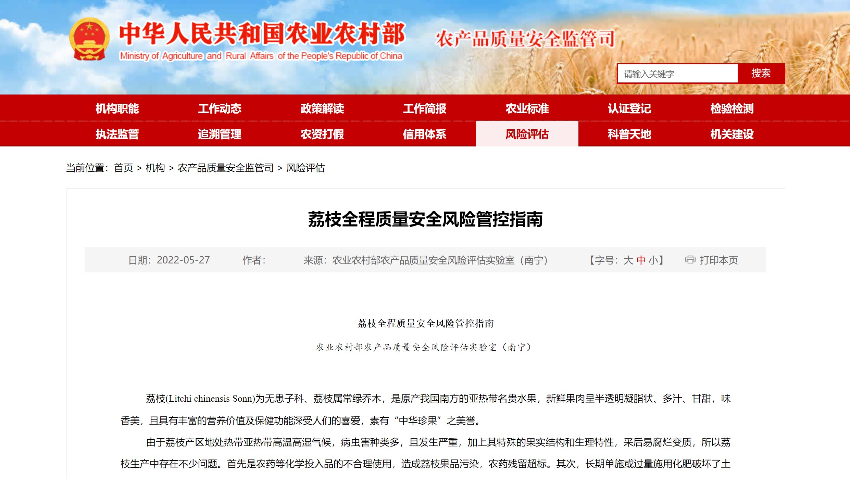Click the red 搜索 button

[x=761, y=74]
